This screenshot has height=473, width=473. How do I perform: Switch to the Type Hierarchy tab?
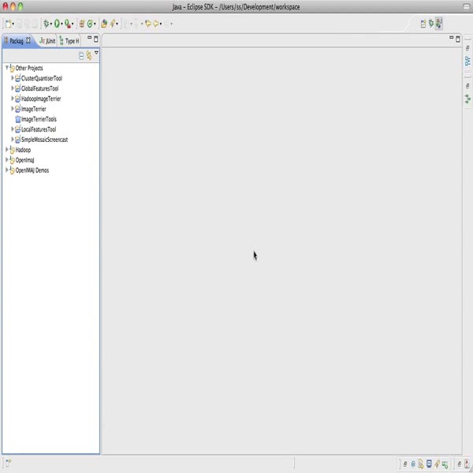[x=69, y=40]
